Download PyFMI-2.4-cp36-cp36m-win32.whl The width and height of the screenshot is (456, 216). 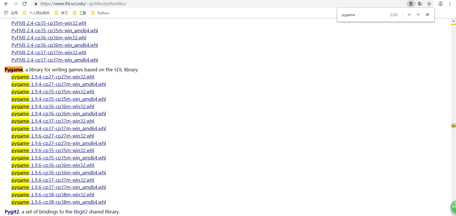coord(49,38)
